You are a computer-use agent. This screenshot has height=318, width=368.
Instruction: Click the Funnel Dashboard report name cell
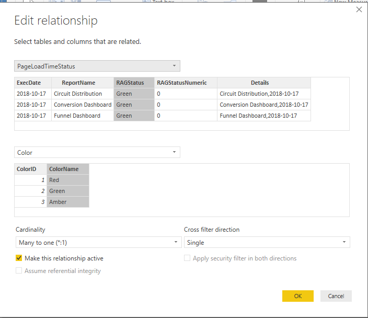83,116
